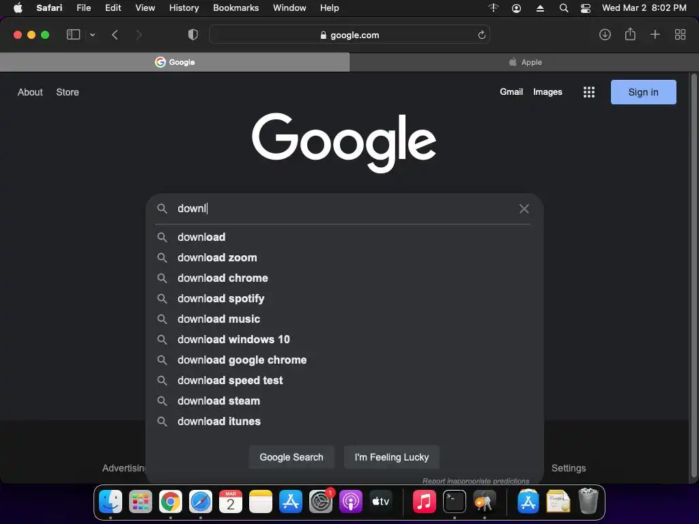Select the "download speed test" suggestion
This screenshot has height=524, width=699.
pyautogui.click(x=344, y=381)
